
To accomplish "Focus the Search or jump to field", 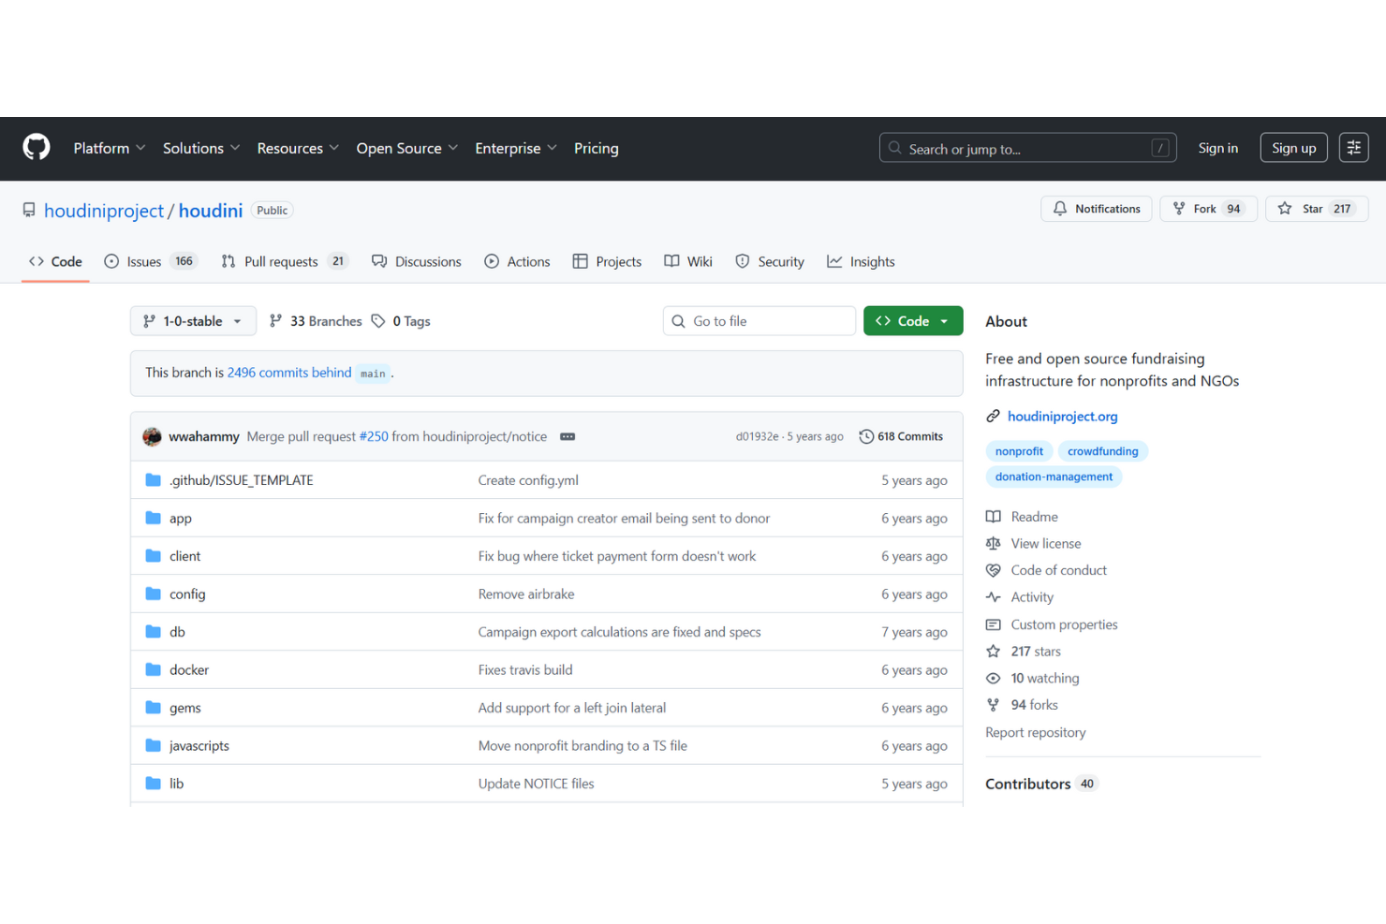I will point(1027,148).
